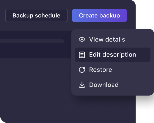
Task: Select Restore in the popup menu
Action: click(x=113, y=70)
